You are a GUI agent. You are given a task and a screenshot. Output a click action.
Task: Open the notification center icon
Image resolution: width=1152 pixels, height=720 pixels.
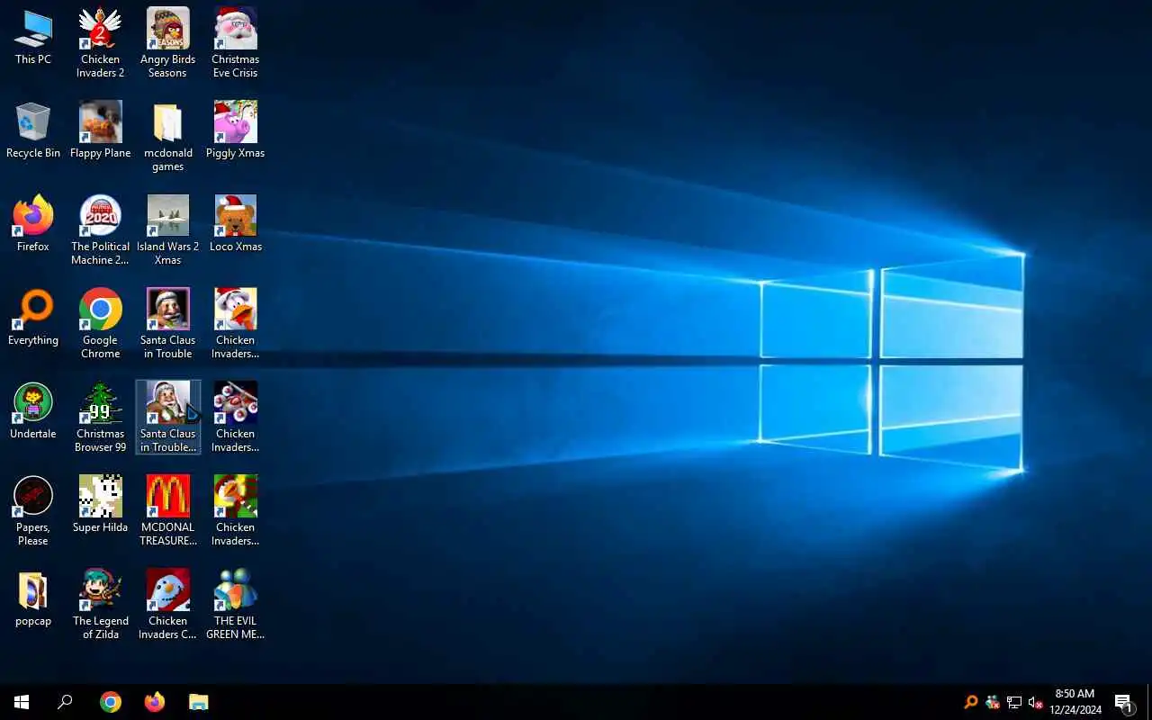coord(1123,702)
